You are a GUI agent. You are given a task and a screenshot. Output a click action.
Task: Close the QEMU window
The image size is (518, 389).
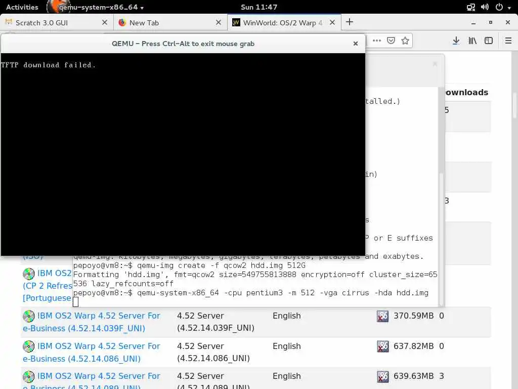coord(356,44)
